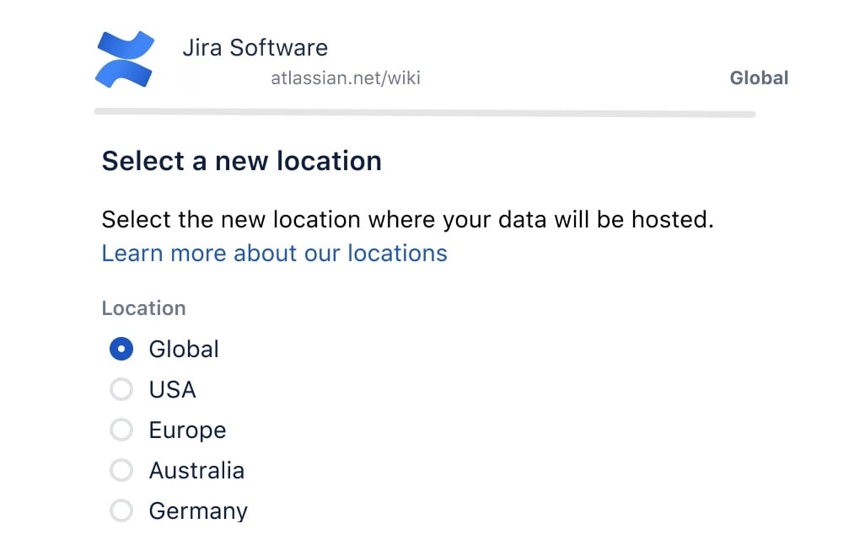865x545 pixels.
Task: Click the gray Location field label
Action: [x=143, y=308]
